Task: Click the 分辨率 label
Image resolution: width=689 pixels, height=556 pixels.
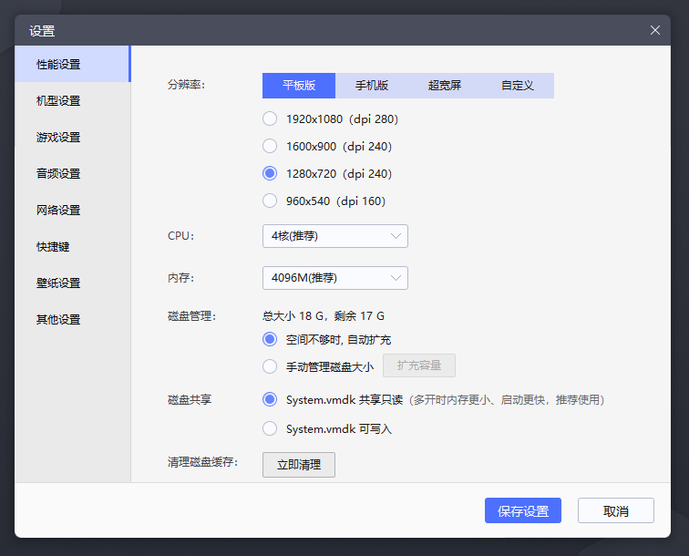Action: 186,85
